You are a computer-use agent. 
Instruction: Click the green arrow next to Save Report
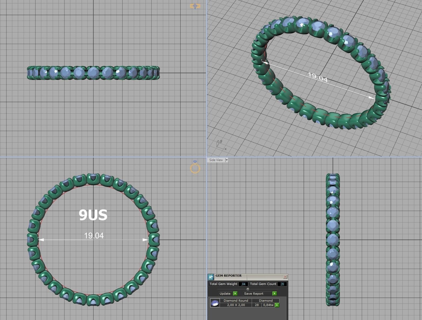coord(275,294)
